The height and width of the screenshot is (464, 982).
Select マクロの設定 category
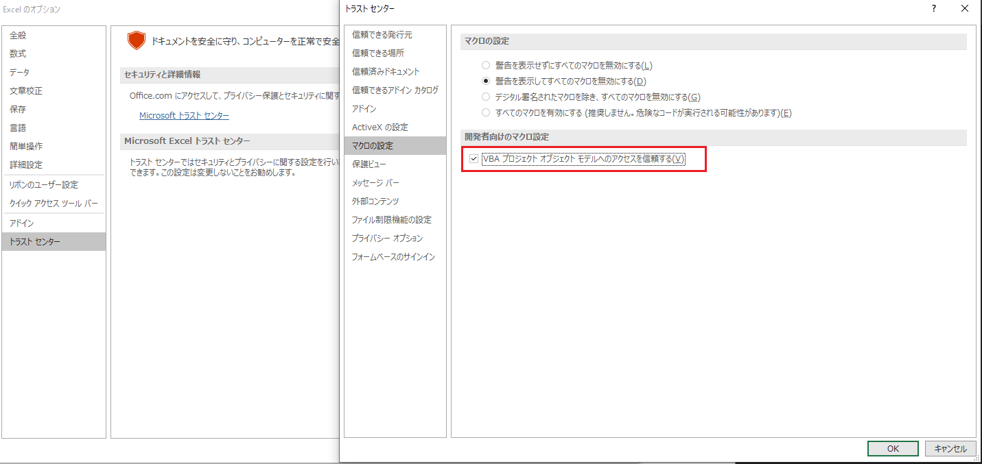coord(395,145)
